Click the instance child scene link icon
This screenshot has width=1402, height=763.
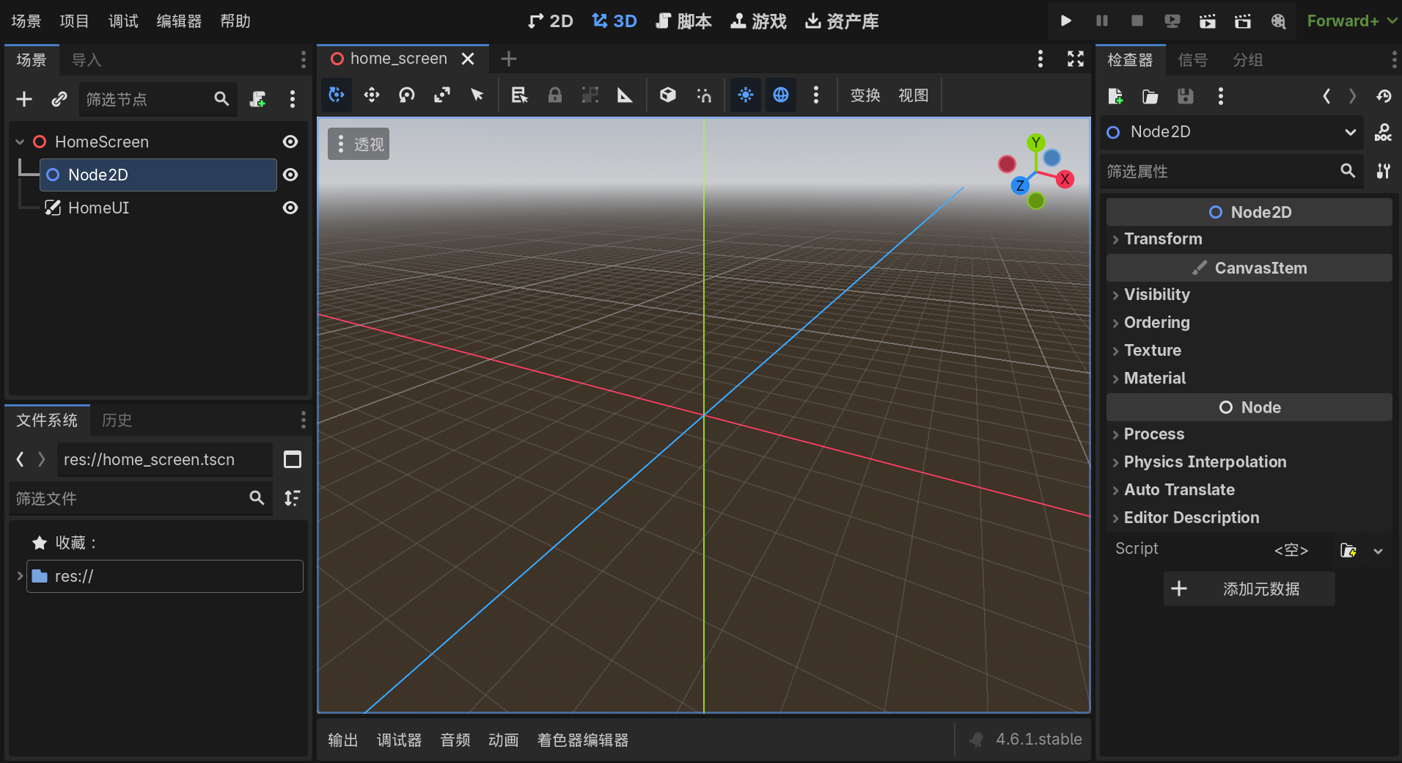59,99
